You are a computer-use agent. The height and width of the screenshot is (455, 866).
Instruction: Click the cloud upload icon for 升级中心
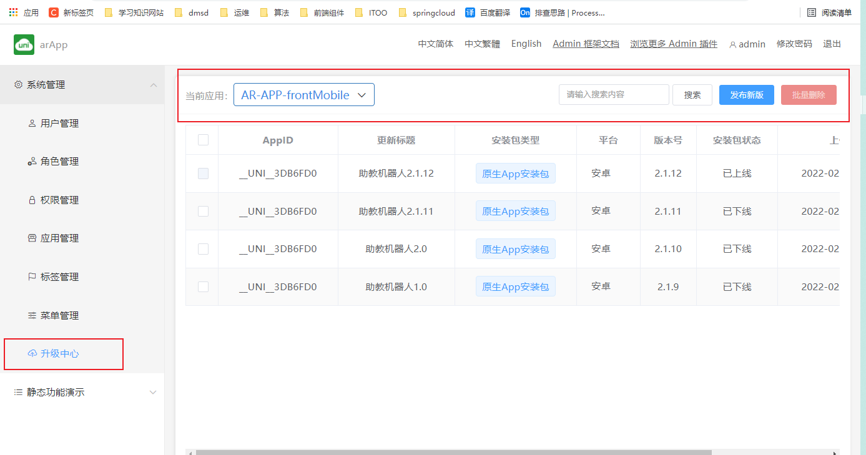[32, 354]
